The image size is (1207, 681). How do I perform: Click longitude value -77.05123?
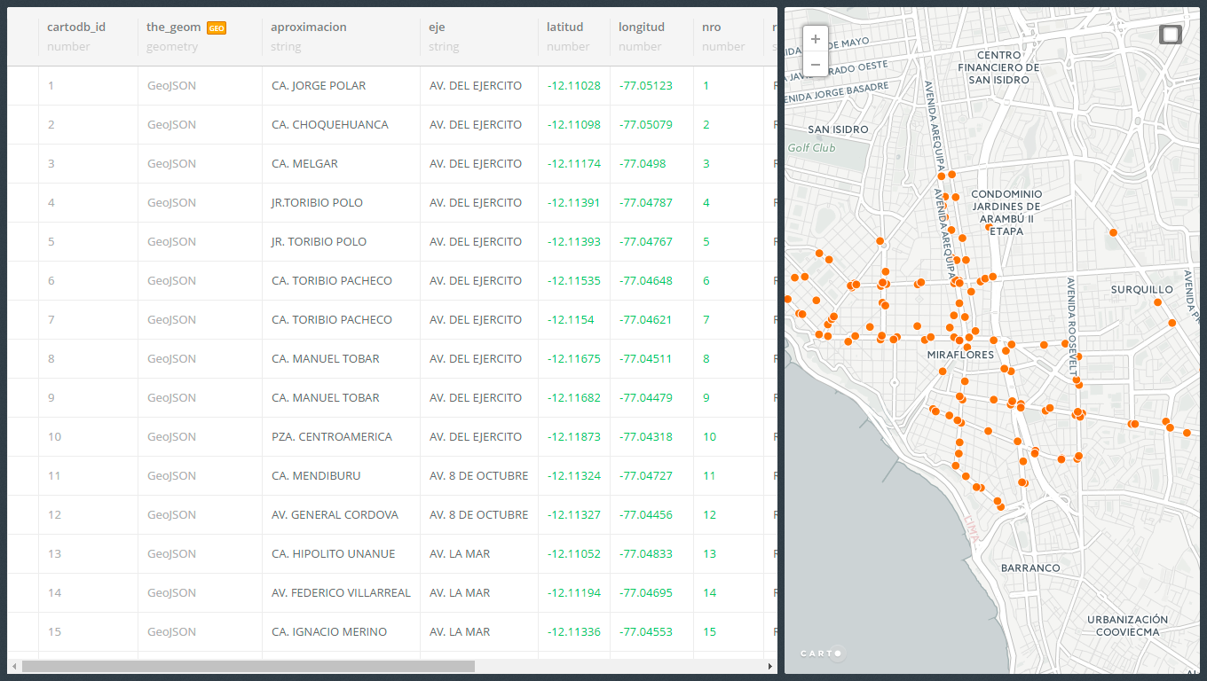tap(646, 86)
